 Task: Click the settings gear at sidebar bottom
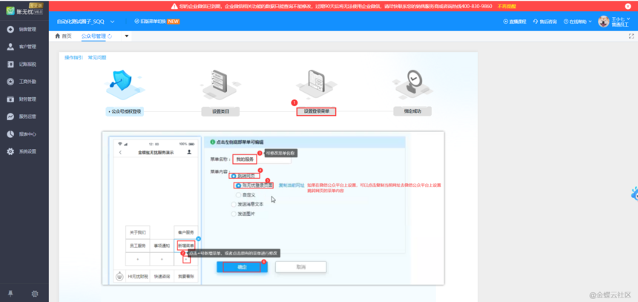tap(36, 293)
